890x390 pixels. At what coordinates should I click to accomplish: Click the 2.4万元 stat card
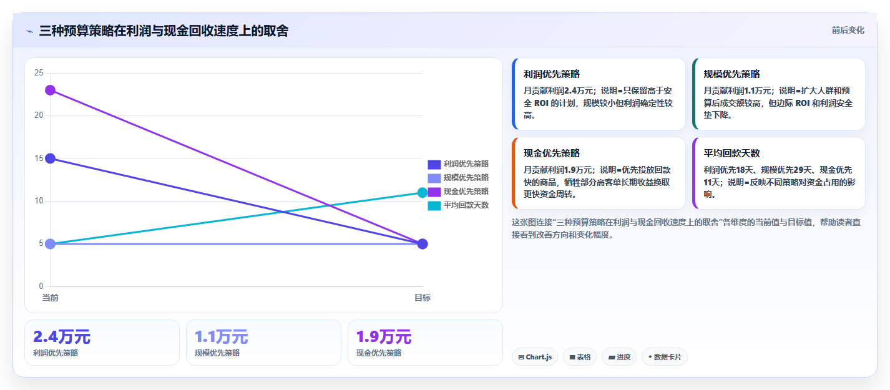[102, 343]
